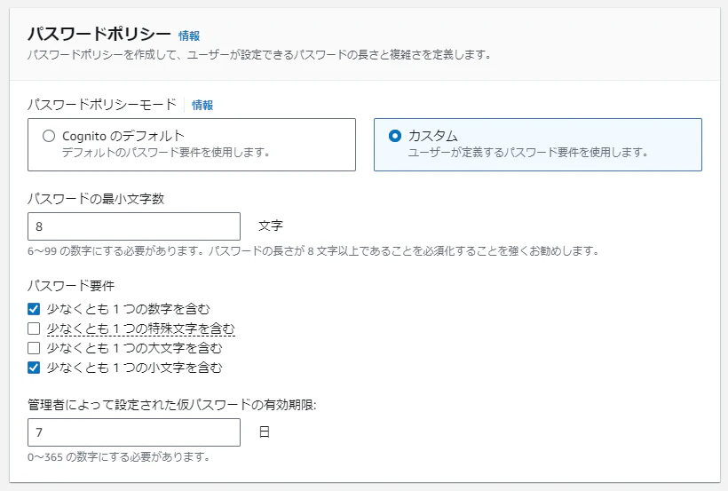
Task: Click the 管理者によって設定された仮パスワードの有効期限 label
Action: (171, 405)
